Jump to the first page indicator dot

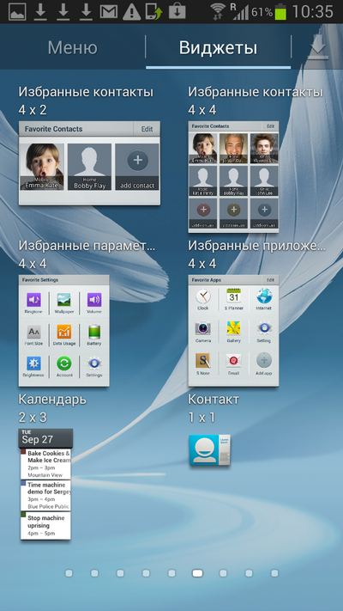click(x=69, y=573)
